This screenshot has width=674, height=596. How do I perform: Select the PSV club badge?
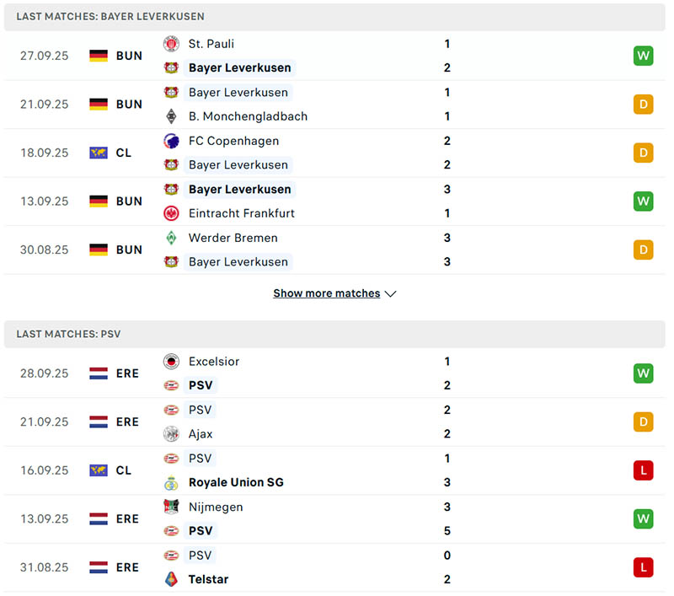(x=171, y=385)
